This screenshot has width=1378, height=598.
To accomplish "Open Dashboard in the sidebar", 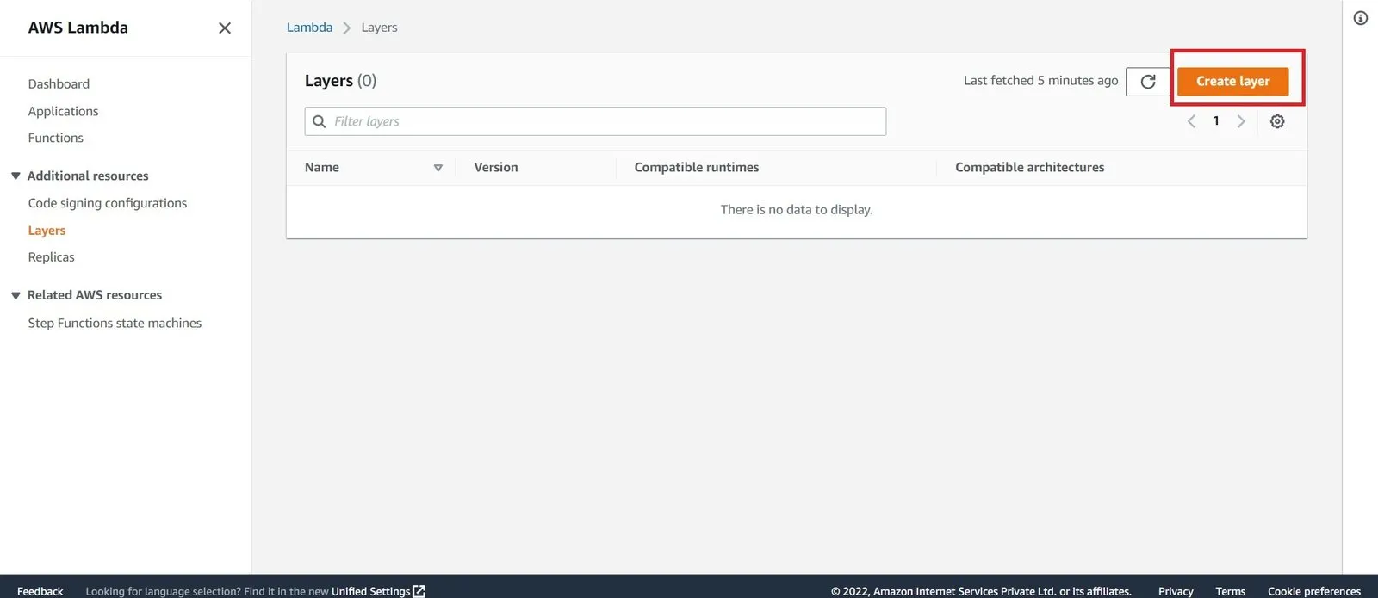I will click(x=59, y=84).
